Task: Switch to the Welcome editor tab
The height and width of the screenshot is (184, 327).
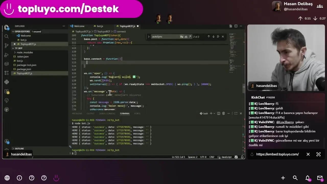Action: (x=79, y=26)
